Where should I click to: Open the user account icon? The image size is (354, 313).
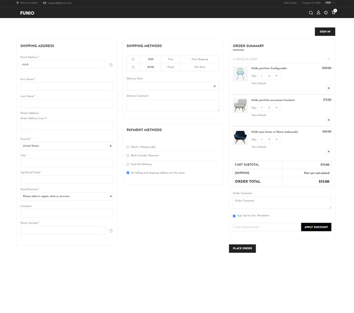click(x=318, y=13)
